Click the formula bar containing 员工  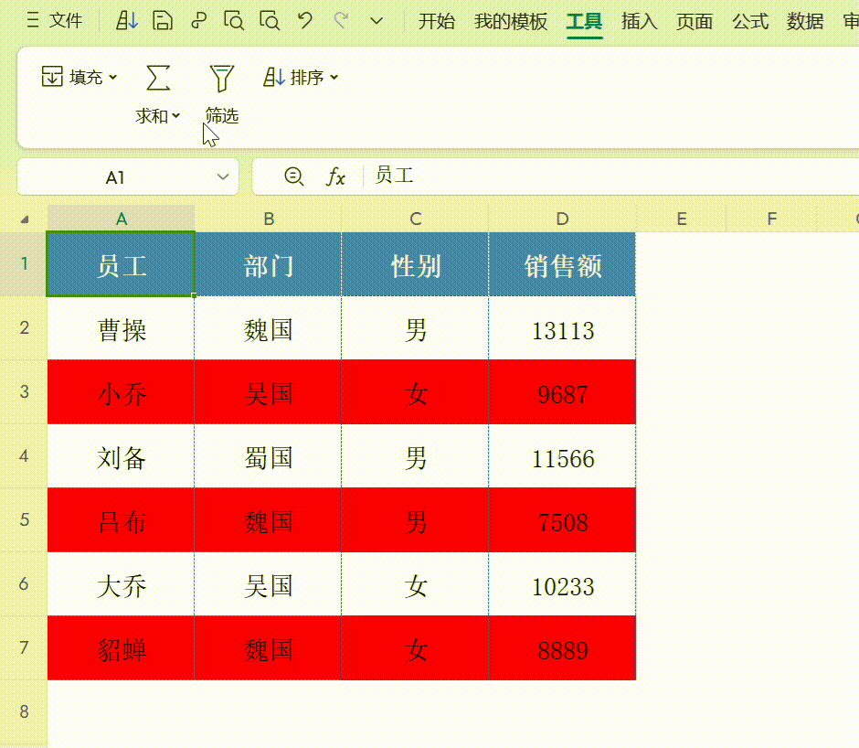pyautogui.click(x=610, y=176)
